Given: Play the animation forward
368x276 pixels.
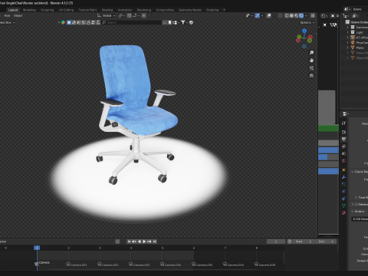Looking at the screenshot, I should (x=144, y=242).
